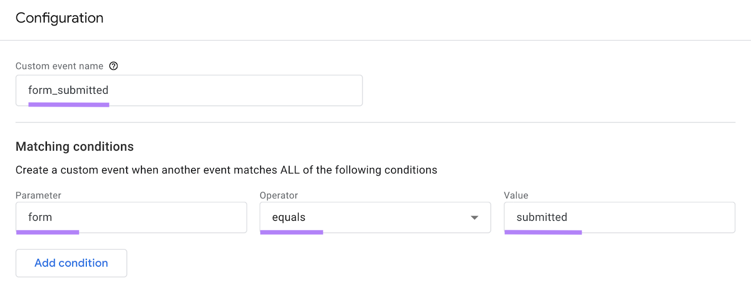751x292 pixels.
Task: Click the Value field containing submitted
Action: [619, 217]
